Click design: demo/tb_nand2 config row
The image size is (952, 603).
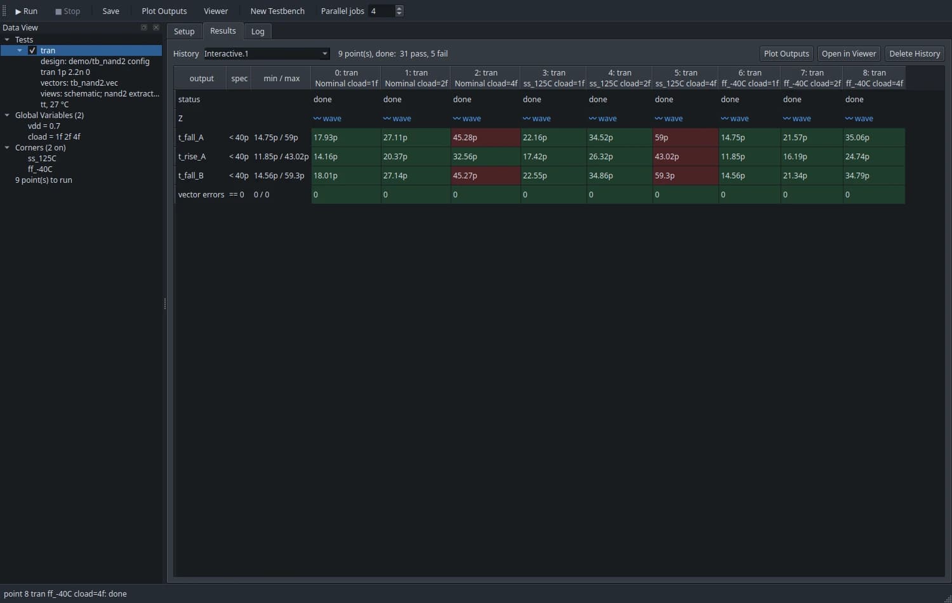pyautogui.click(x=95, y=62)
